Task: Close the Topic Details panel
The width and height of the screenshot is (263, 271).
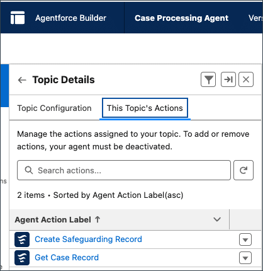Action: click(246, 79)
